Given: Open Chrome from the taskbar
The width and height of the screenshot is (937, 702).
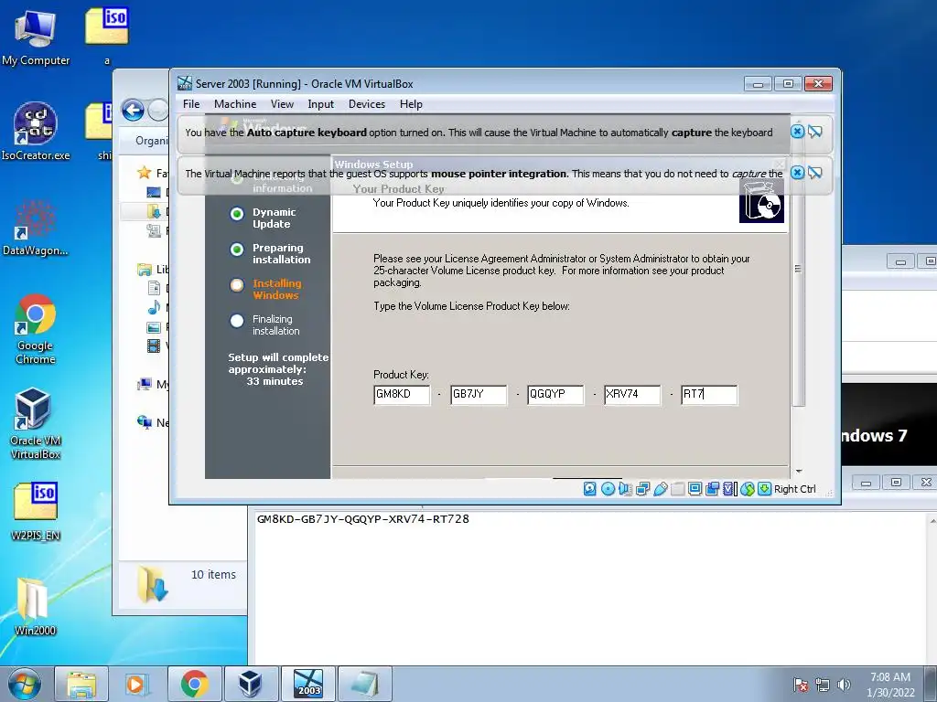Looking at the screenshot, I should 194,684.
